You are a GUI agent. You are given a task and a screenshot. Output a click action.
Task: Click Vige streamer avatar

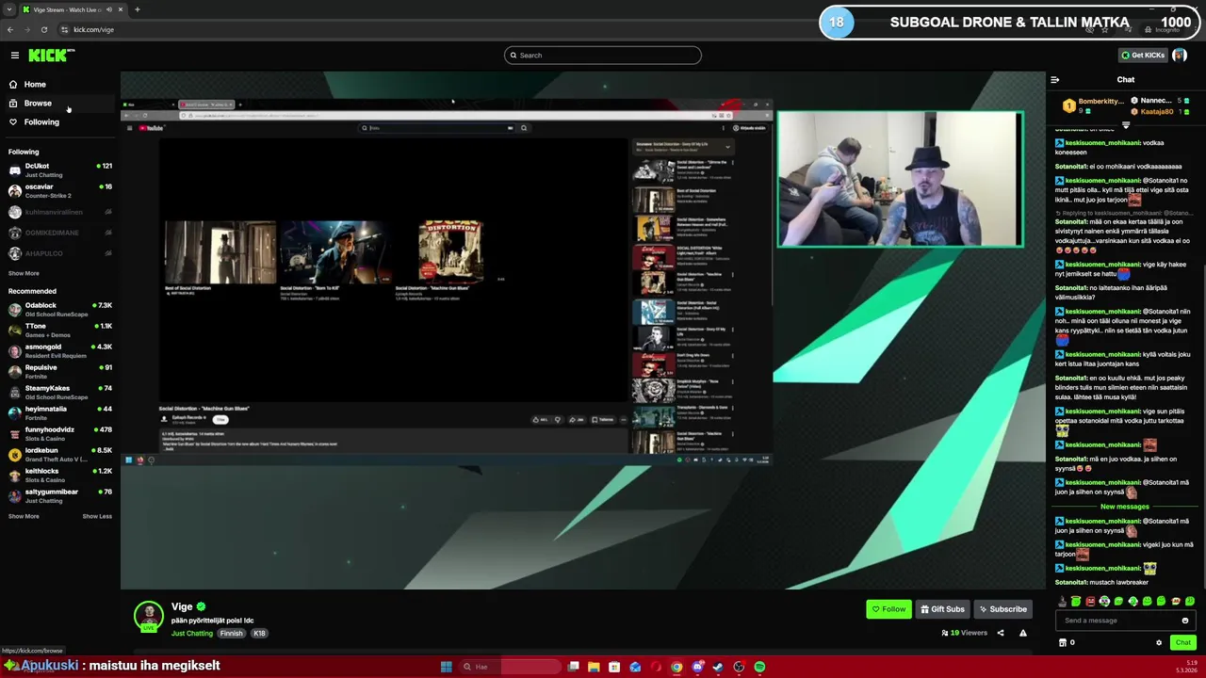149,616
